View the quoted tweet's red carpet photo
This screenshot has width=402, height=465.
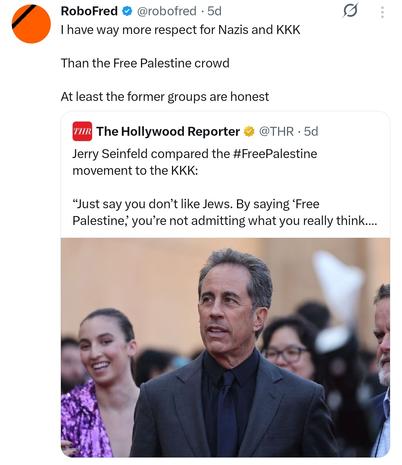225,347
